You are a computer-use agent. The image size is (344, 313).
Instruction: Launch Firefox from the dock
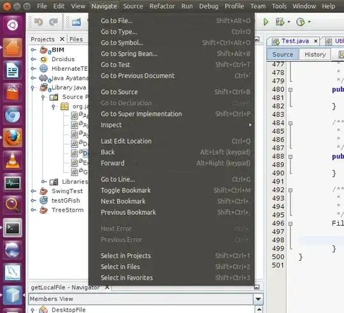(13, 138)
